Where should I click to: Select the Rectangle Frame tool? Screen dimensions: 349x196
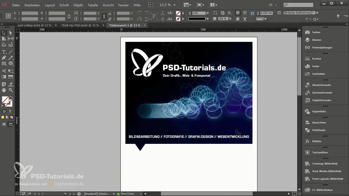click(4, 63)
